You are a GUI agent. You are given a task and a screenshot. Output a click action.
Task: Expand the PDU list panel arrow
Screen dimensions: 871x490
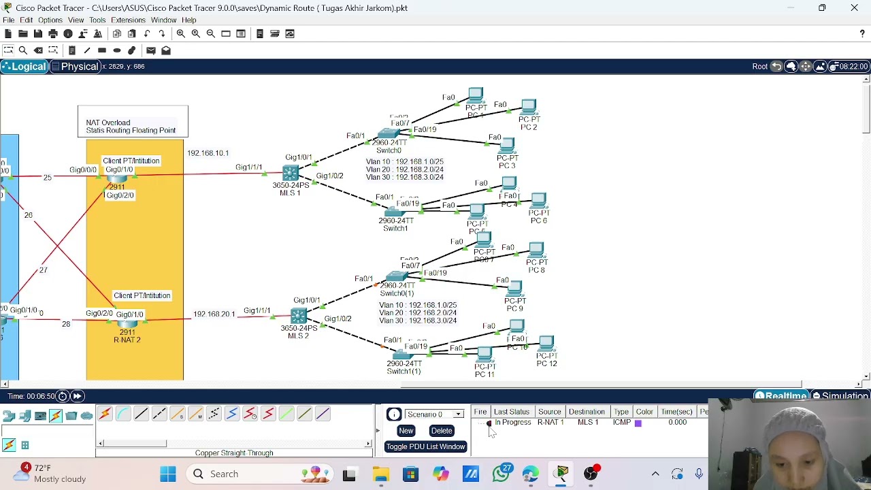pyautogui.click(x=378, y=431)
